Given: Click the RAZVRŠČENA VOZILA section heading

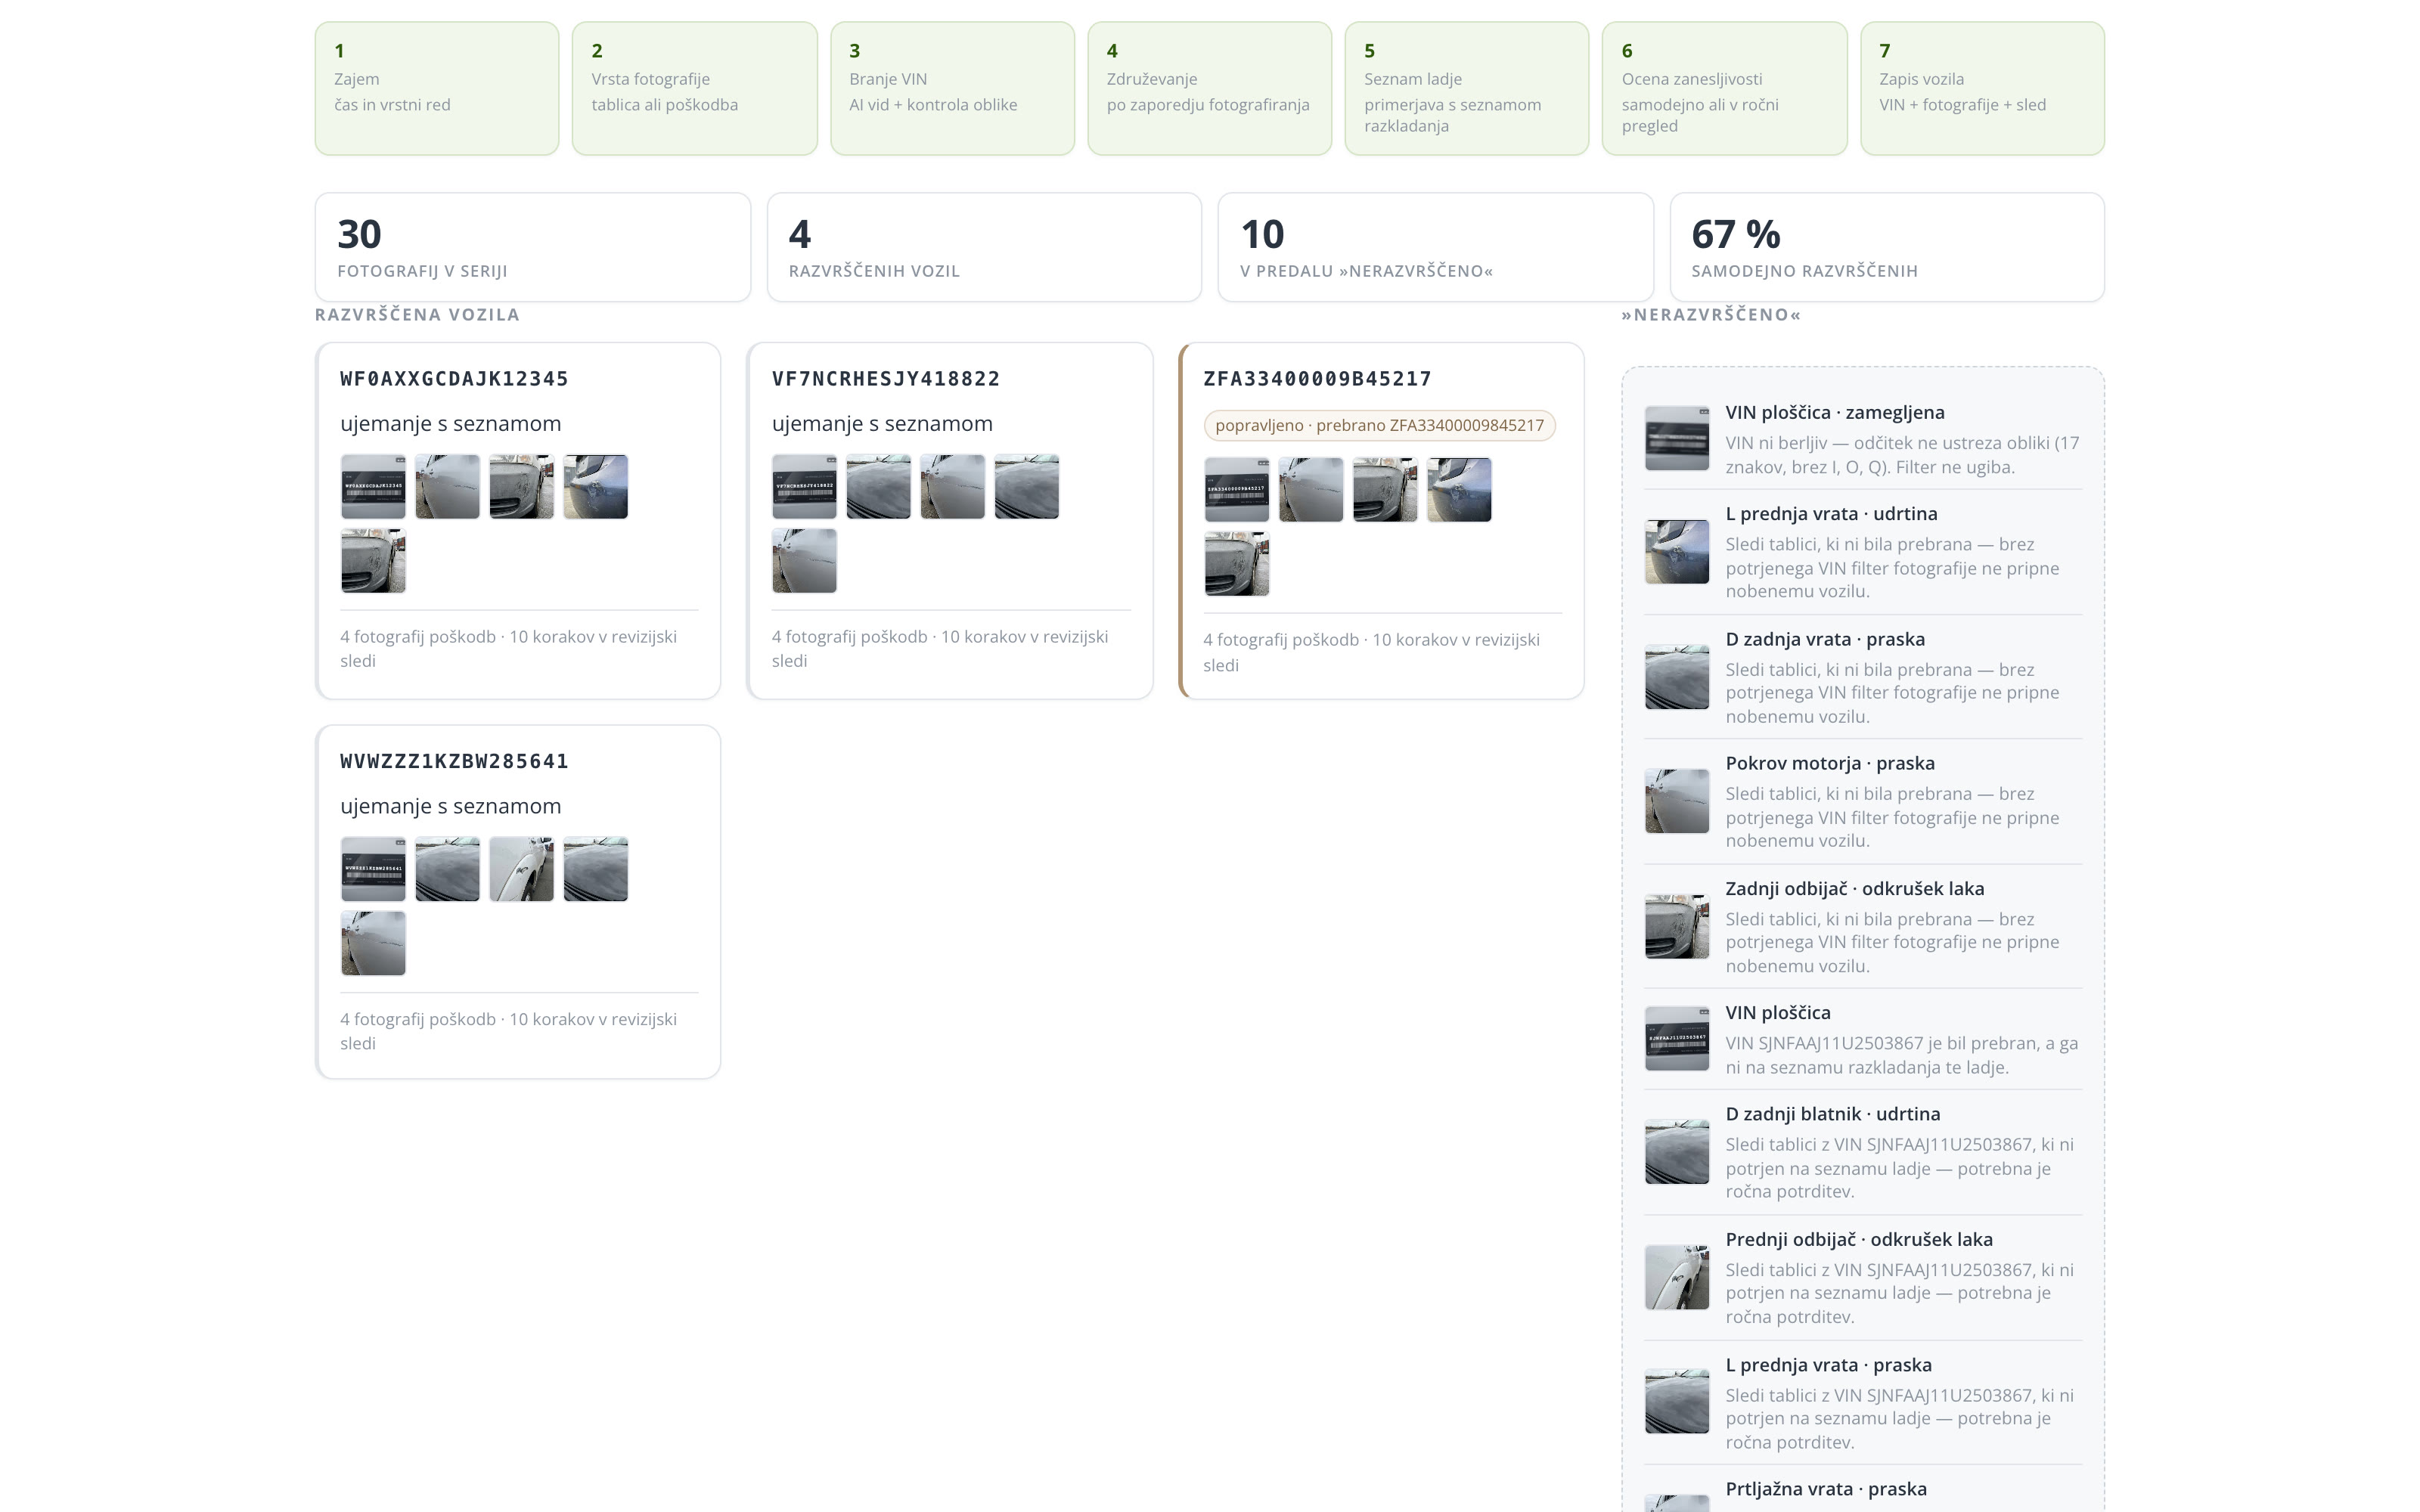Looking at the screenshot, I should [417, 315].
